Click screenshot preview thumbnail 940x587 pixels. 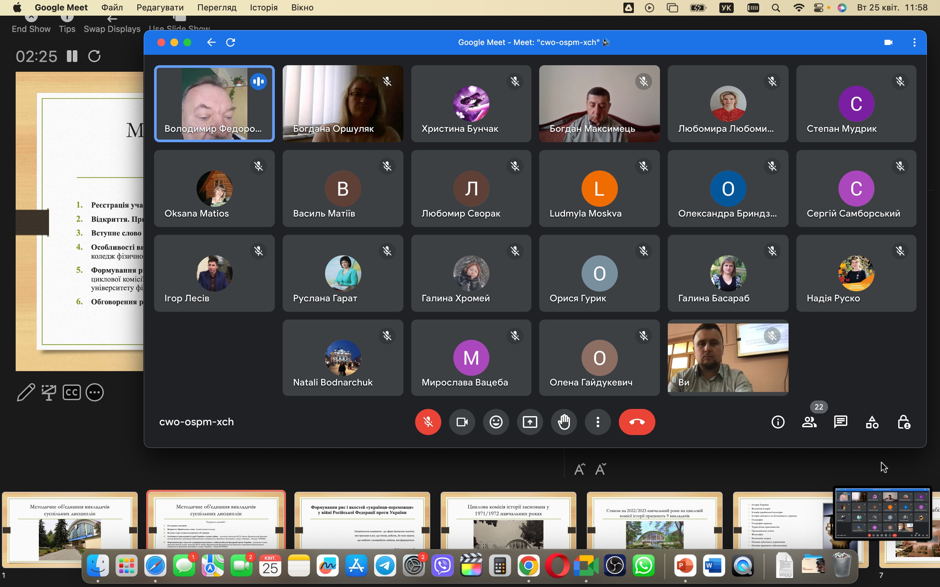point(882,513)
